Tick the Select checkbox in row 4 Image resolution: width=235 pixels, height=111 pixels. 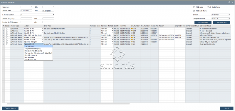point(7,35)
